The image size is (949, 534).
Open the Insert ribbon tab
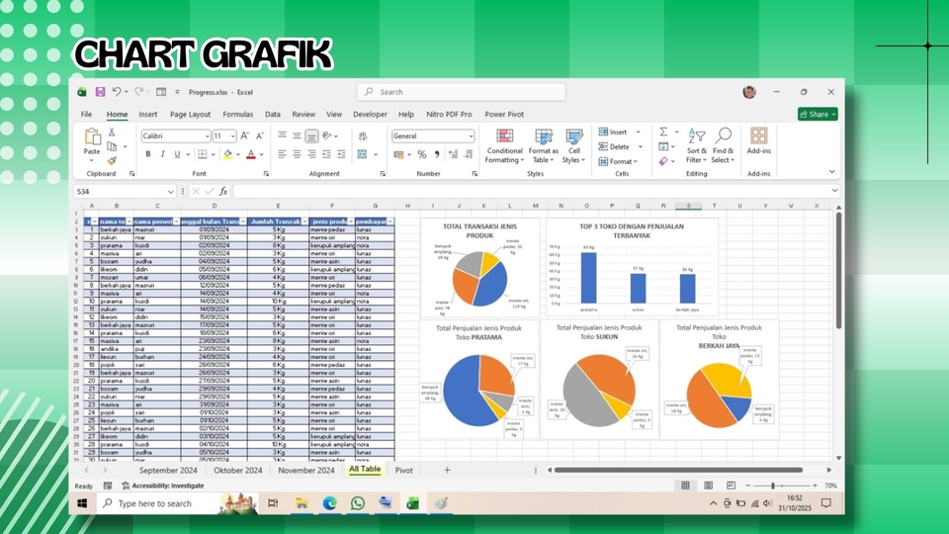(147, 114)
